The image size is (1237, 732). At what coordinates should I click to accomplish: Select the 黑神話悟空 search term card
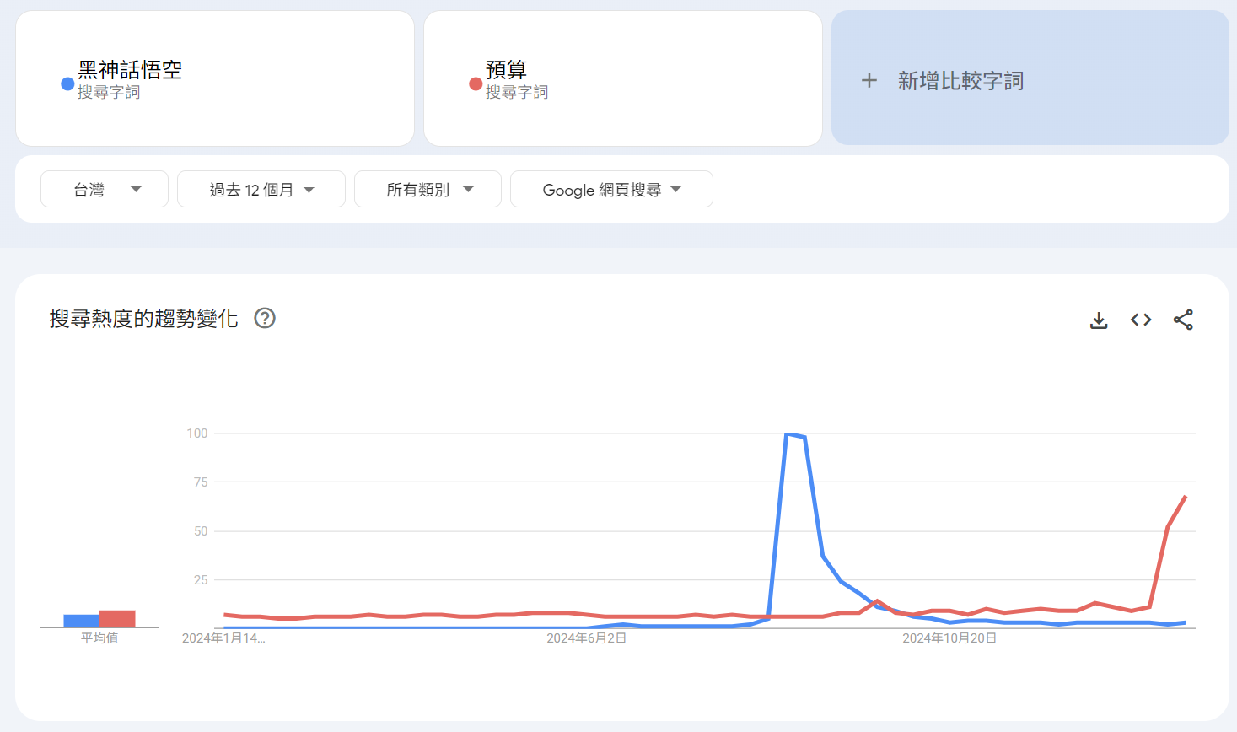[x=215, y=78]
